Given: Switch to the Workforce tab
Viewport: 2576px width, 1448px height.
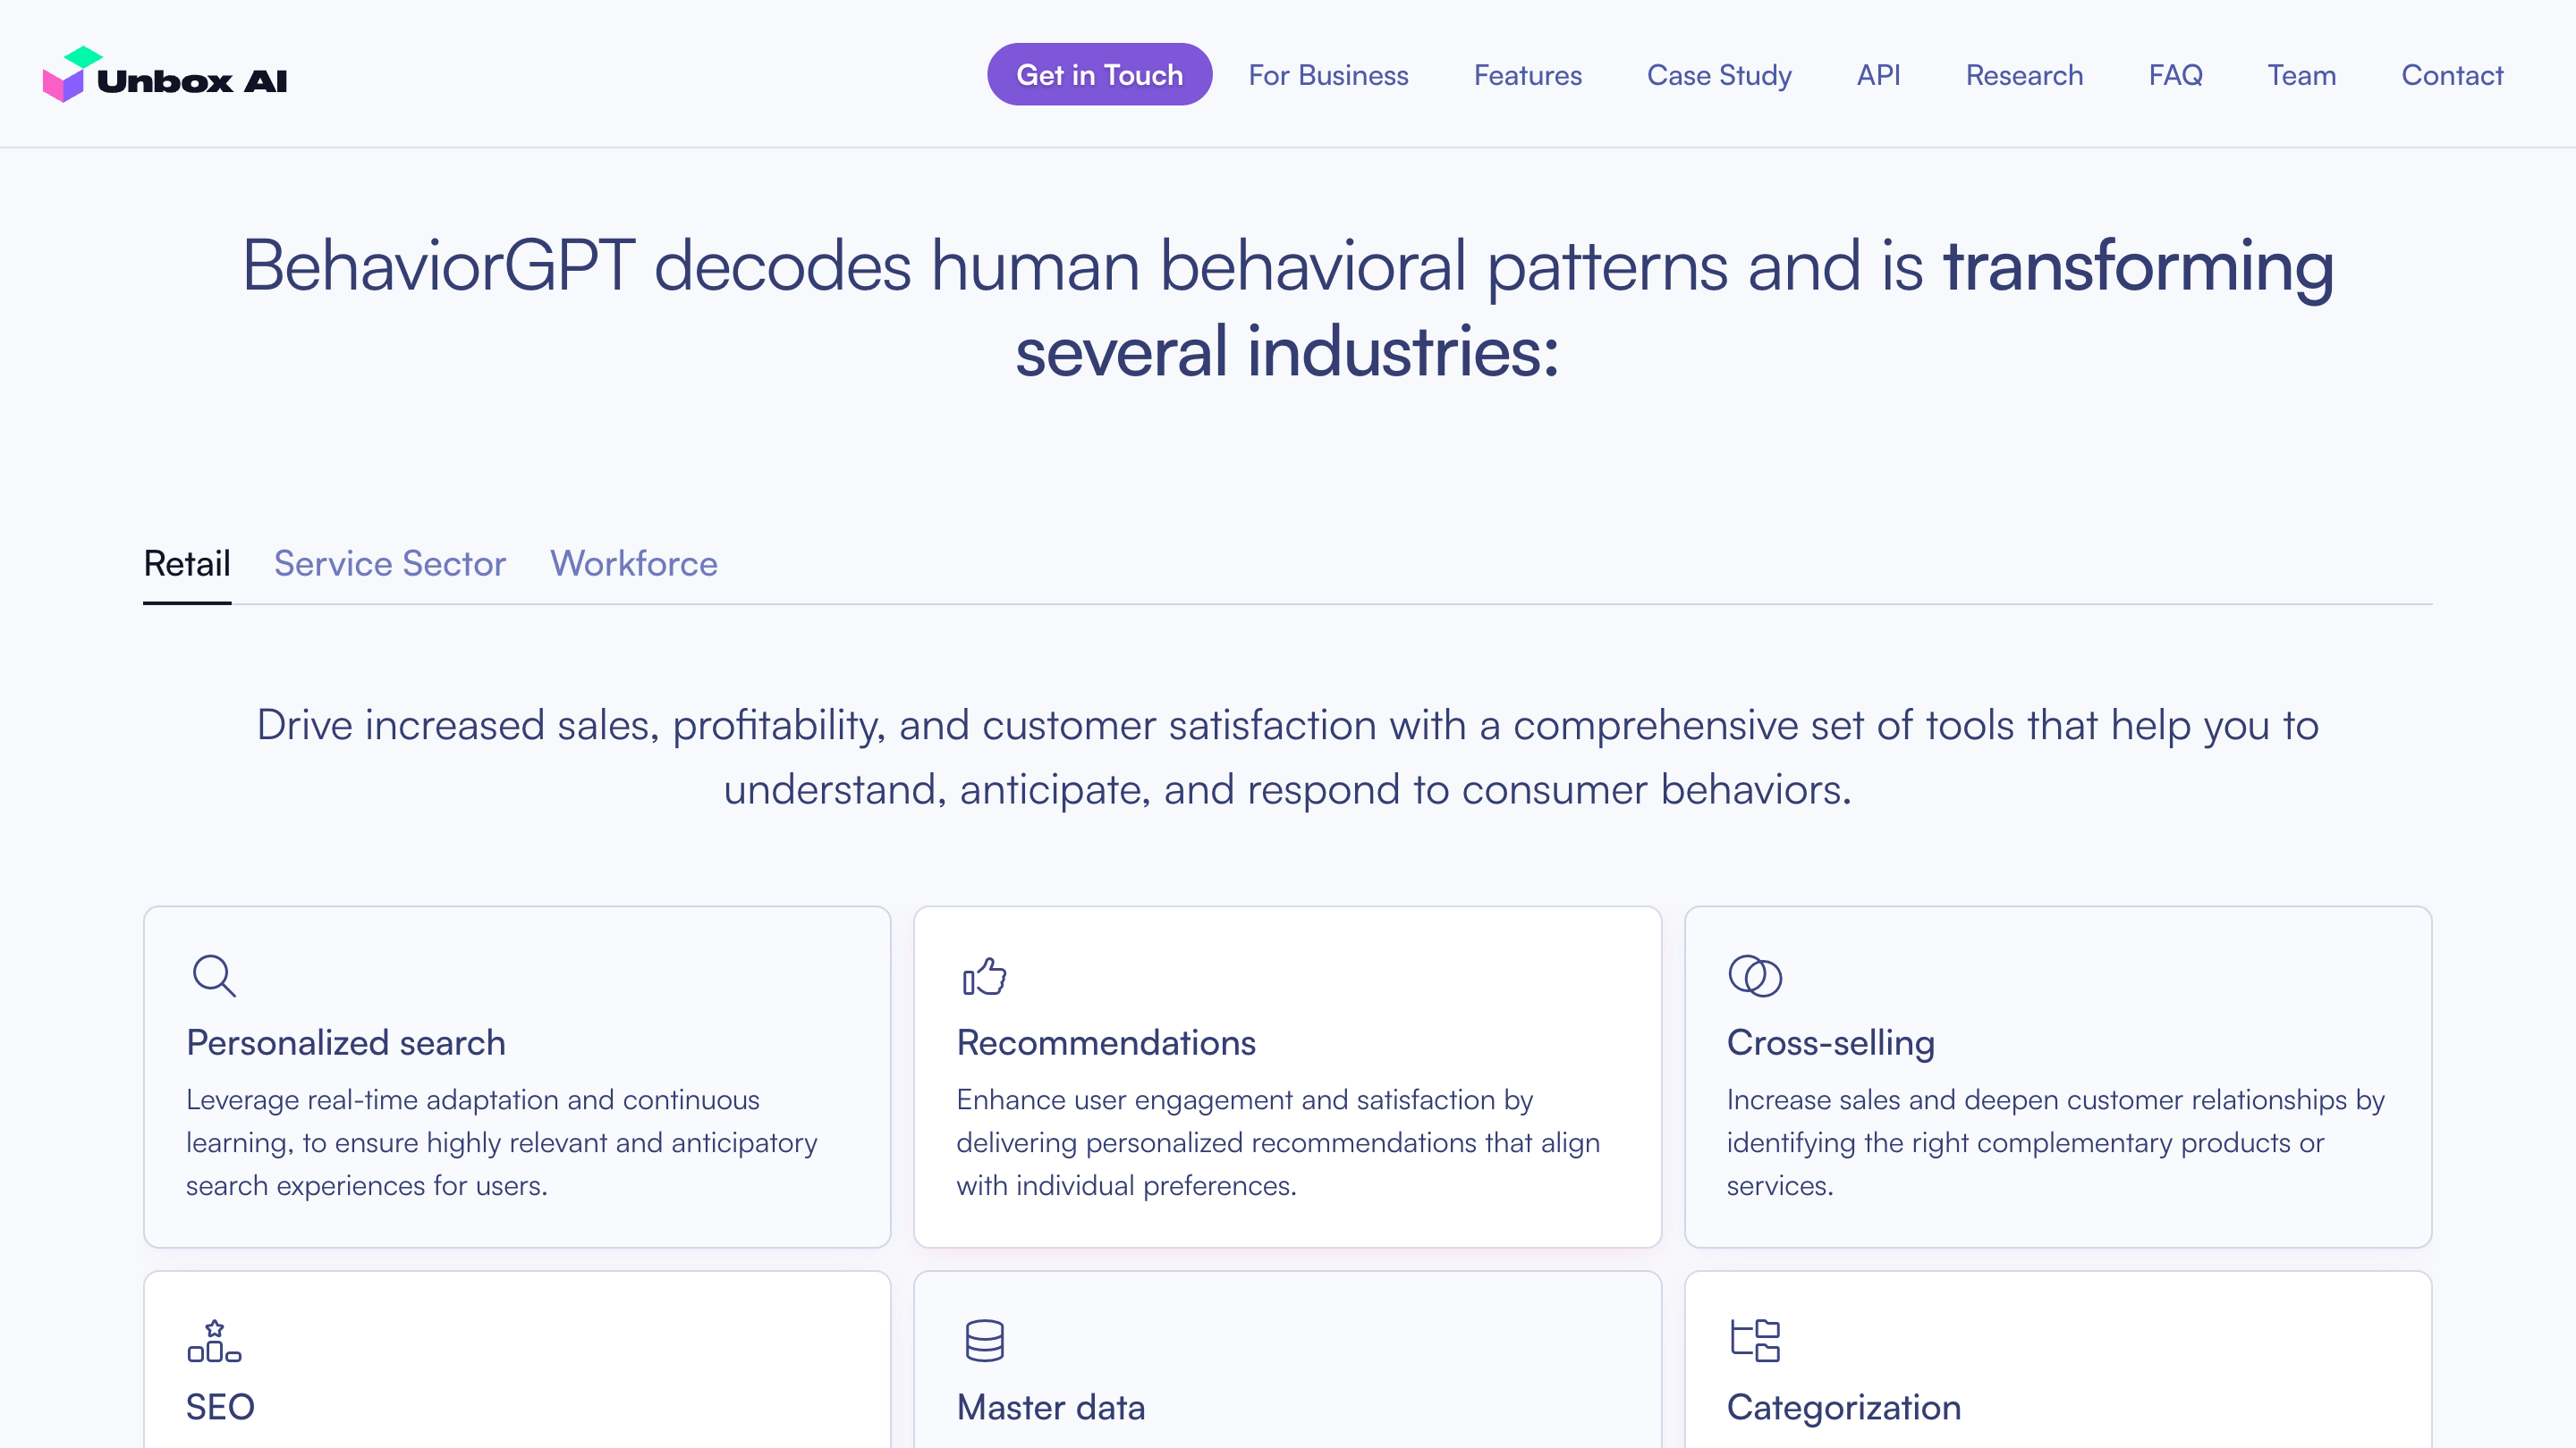Looking at the screenshot, I should click(633, 564).
